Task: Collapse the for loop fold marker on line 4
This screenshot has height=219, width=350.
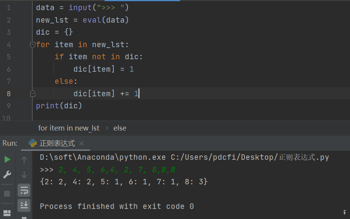Action: point(33,45)
